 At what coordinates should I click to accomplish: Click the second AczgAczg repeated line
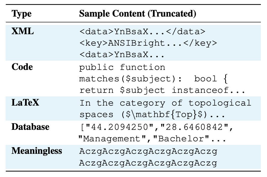148,163
